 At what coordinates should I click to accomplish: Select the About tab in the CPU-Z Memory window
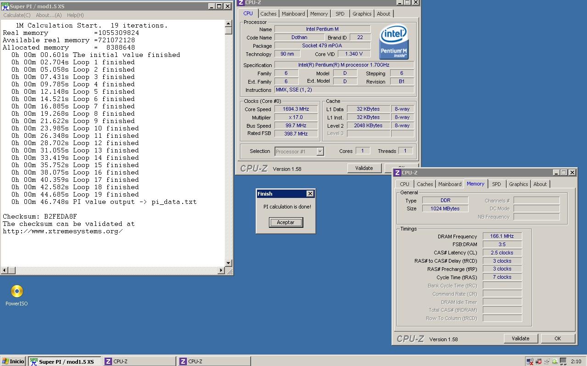(x=540, y=184)
